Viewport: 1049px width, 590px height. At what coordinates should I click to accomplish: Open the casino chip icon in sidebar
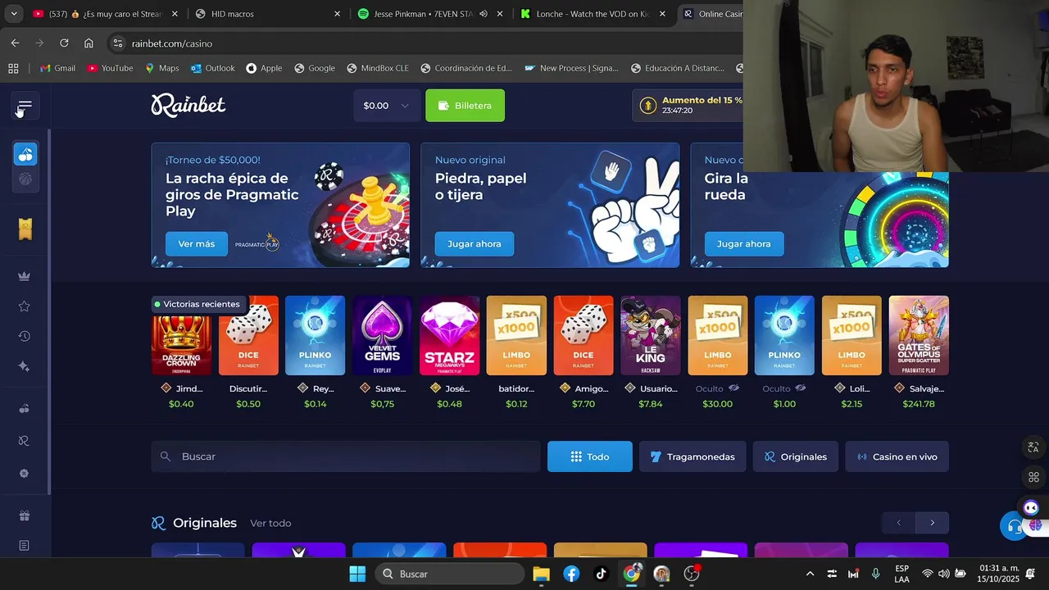click(25, 474)
